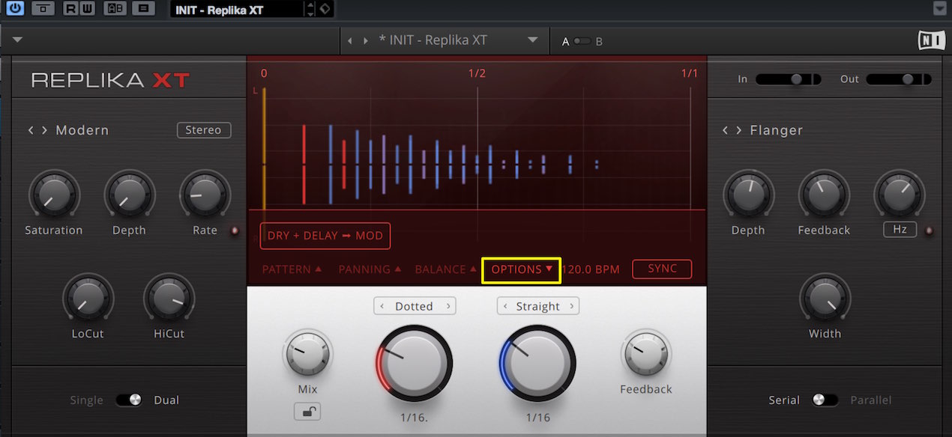Click the Straight timing label
Screen dimensions: 952x437
pos(538,306)
